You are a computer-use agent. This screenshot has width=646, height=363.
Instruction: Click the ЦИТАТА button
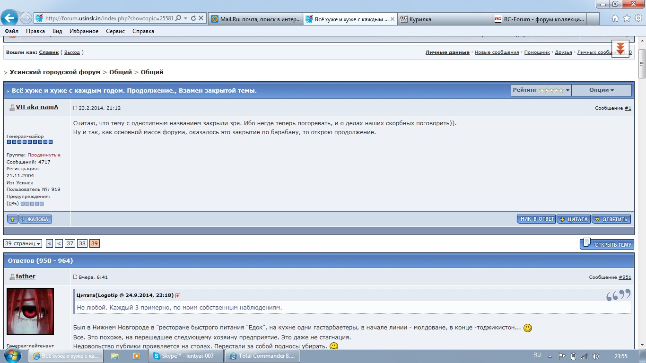(x=573, y=219)
